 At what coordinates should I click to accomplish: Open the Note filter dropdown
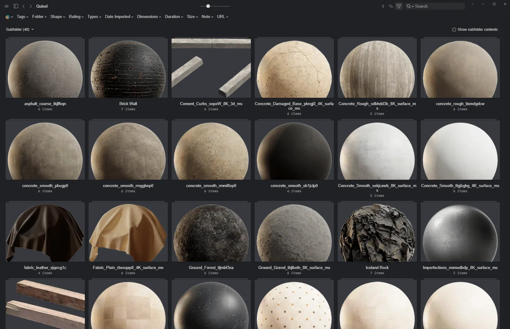tap(207, 17)
